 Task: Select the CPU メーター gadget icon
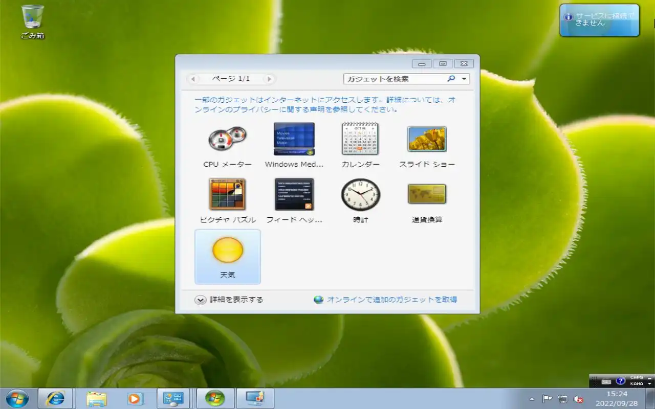point(227,139)
